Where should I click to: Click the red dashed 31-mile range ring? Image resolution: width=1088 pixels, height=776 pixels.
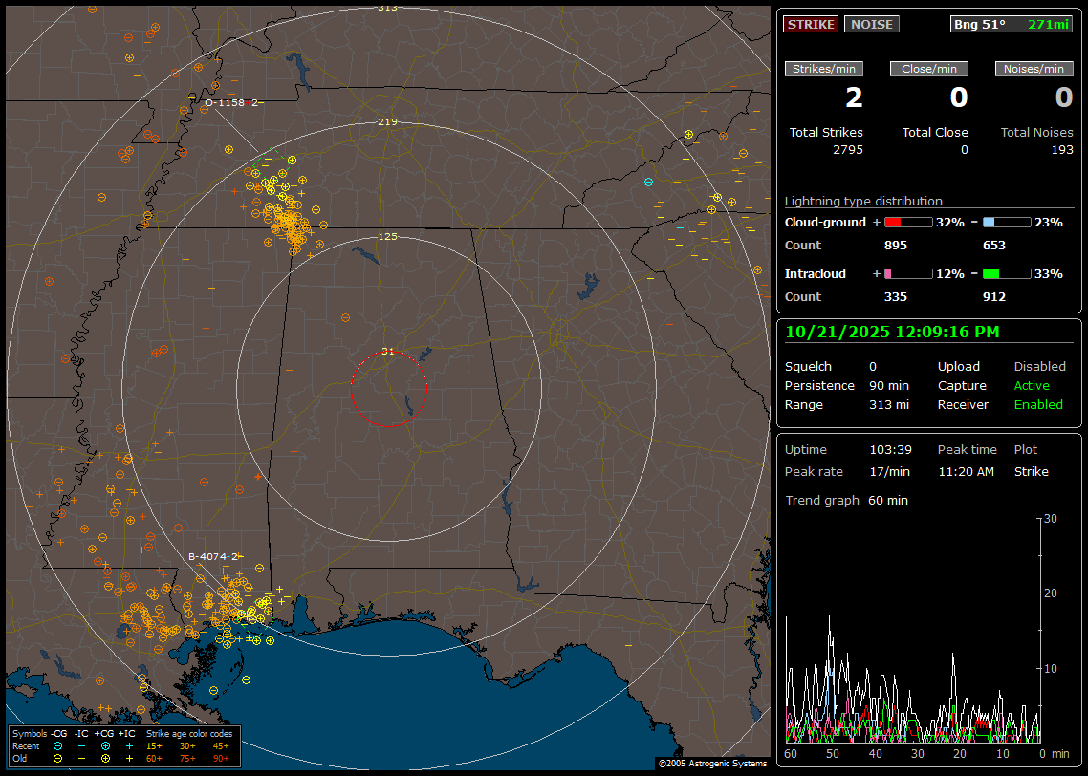point(352,388)
